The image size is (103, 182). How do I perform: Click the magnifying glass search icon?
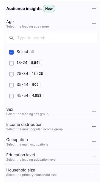coord(11,38)
